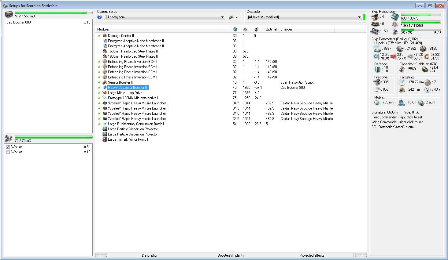This screenshot has height=260, width=448.
Task: Click the warp speed icon showing 2 au/s
Action: tap(421, 103)
